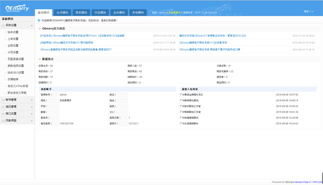Click the login IP value 127.0.0.1
The height and width of the screenshot is (185, 323).
(134, 123)
